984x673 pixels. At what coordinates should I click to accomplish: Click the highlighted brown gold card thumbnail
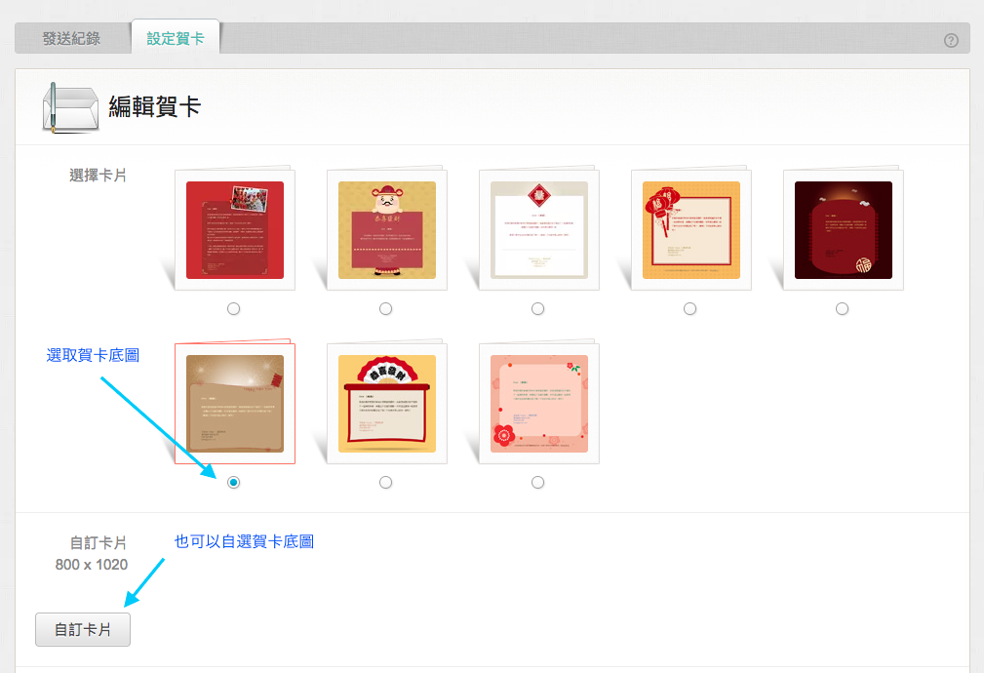pos(235,404)
